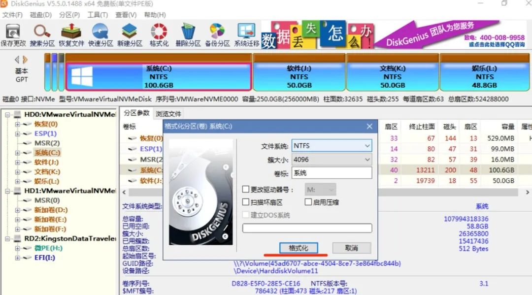Enable the 扫描坏扇区 checkbox
The height and width of the screenshot is (295, 532).
[246, 202]
